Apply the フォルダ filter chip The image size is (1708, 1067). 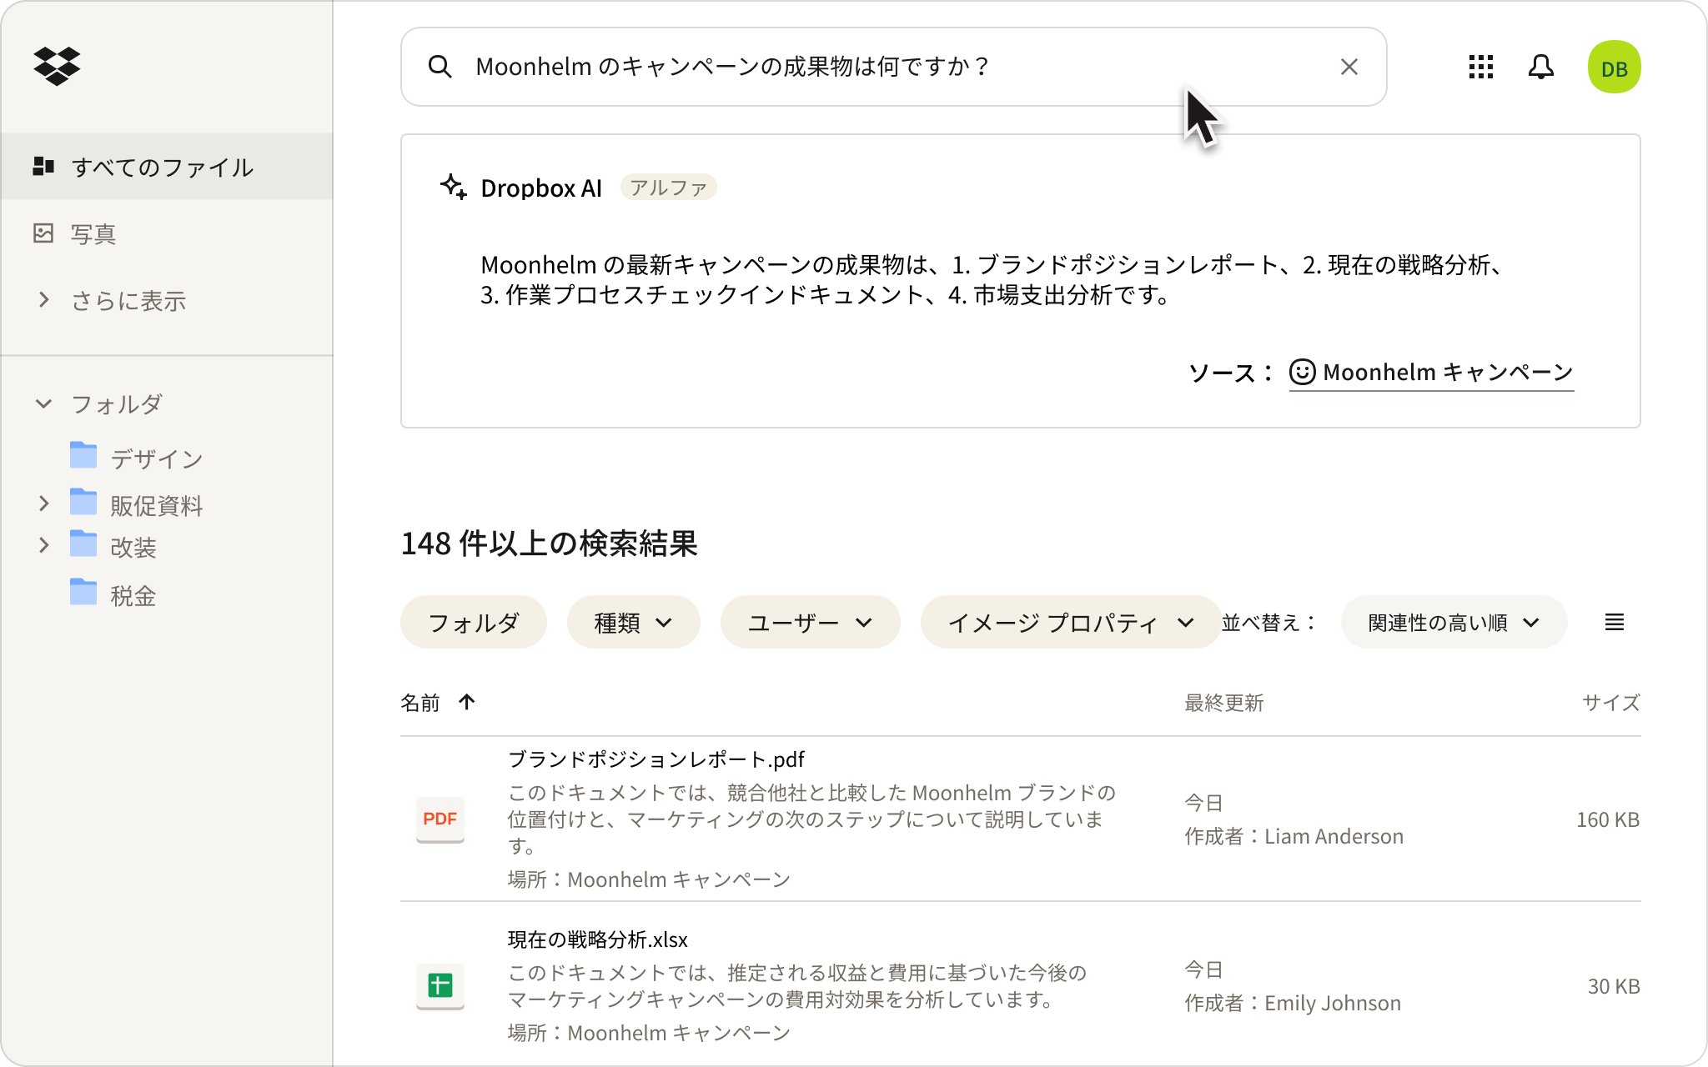tap(473, 622)
